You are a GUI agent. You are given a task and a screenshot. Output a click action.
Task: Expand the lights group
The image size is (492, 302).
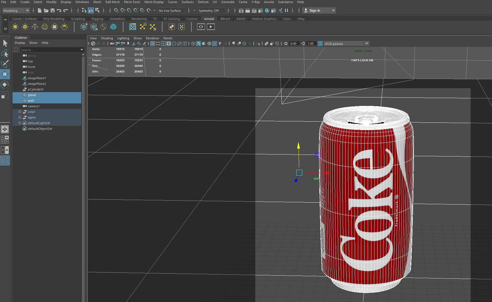20,117
